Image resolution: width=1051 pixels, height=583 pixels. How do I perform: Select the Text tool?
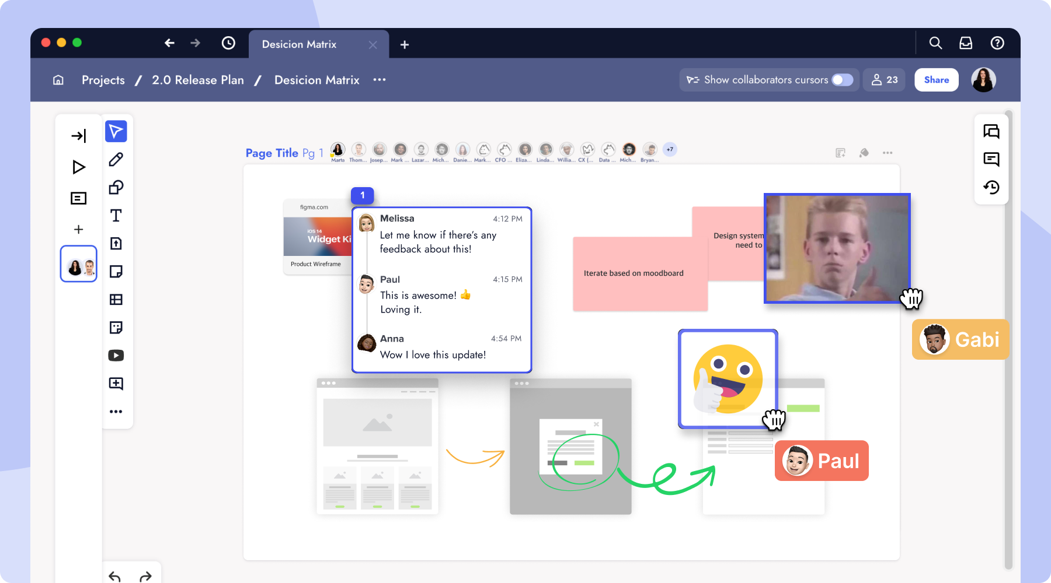(x=116, y=216)
